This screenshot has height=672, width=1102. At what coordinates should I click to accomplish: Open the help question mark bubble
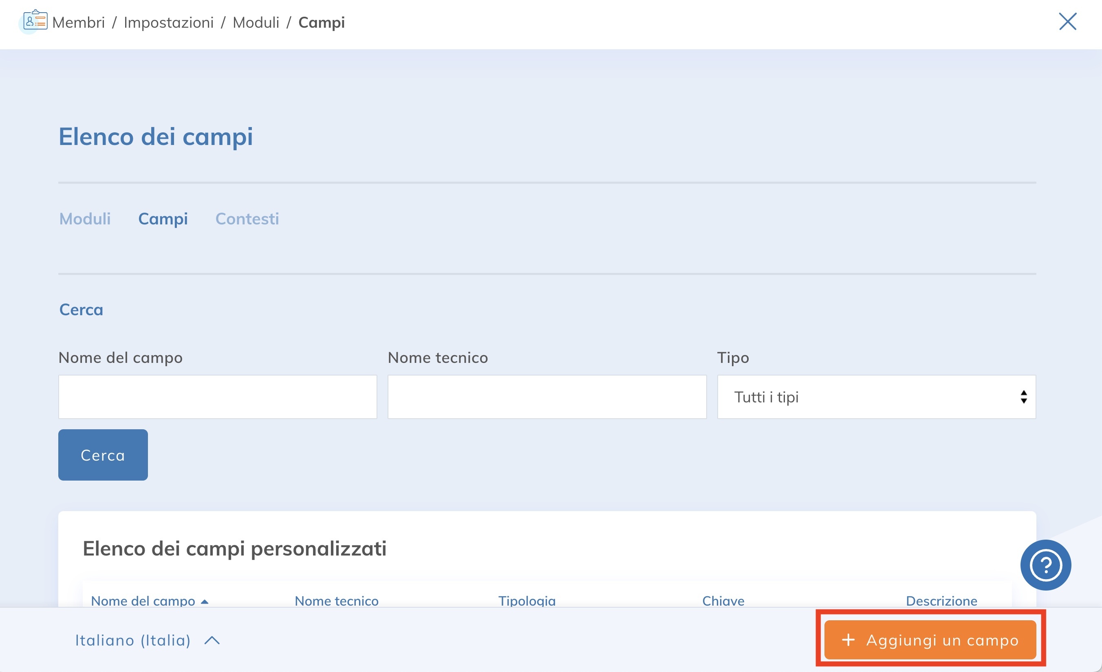coord(1045,565)
